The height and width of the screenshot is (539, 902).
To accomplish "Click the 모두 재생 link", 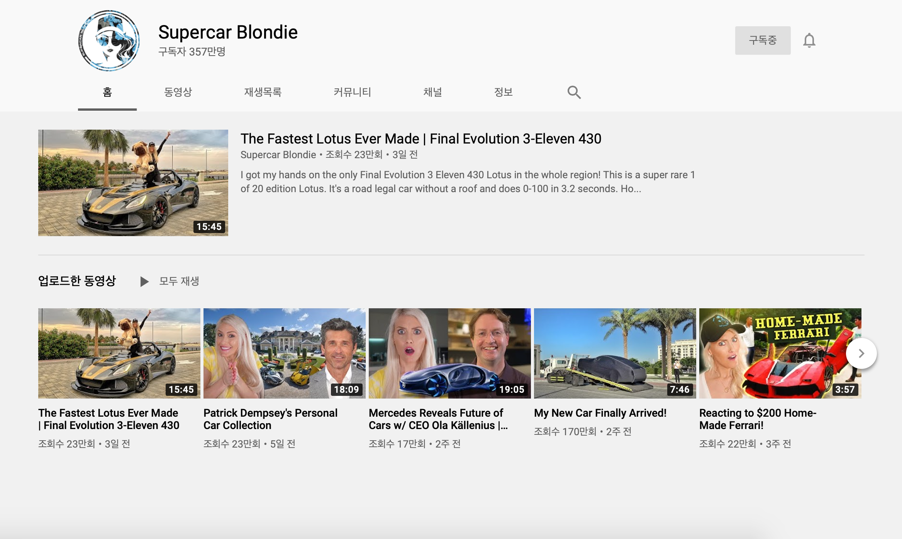I will [x=179, y=281].
